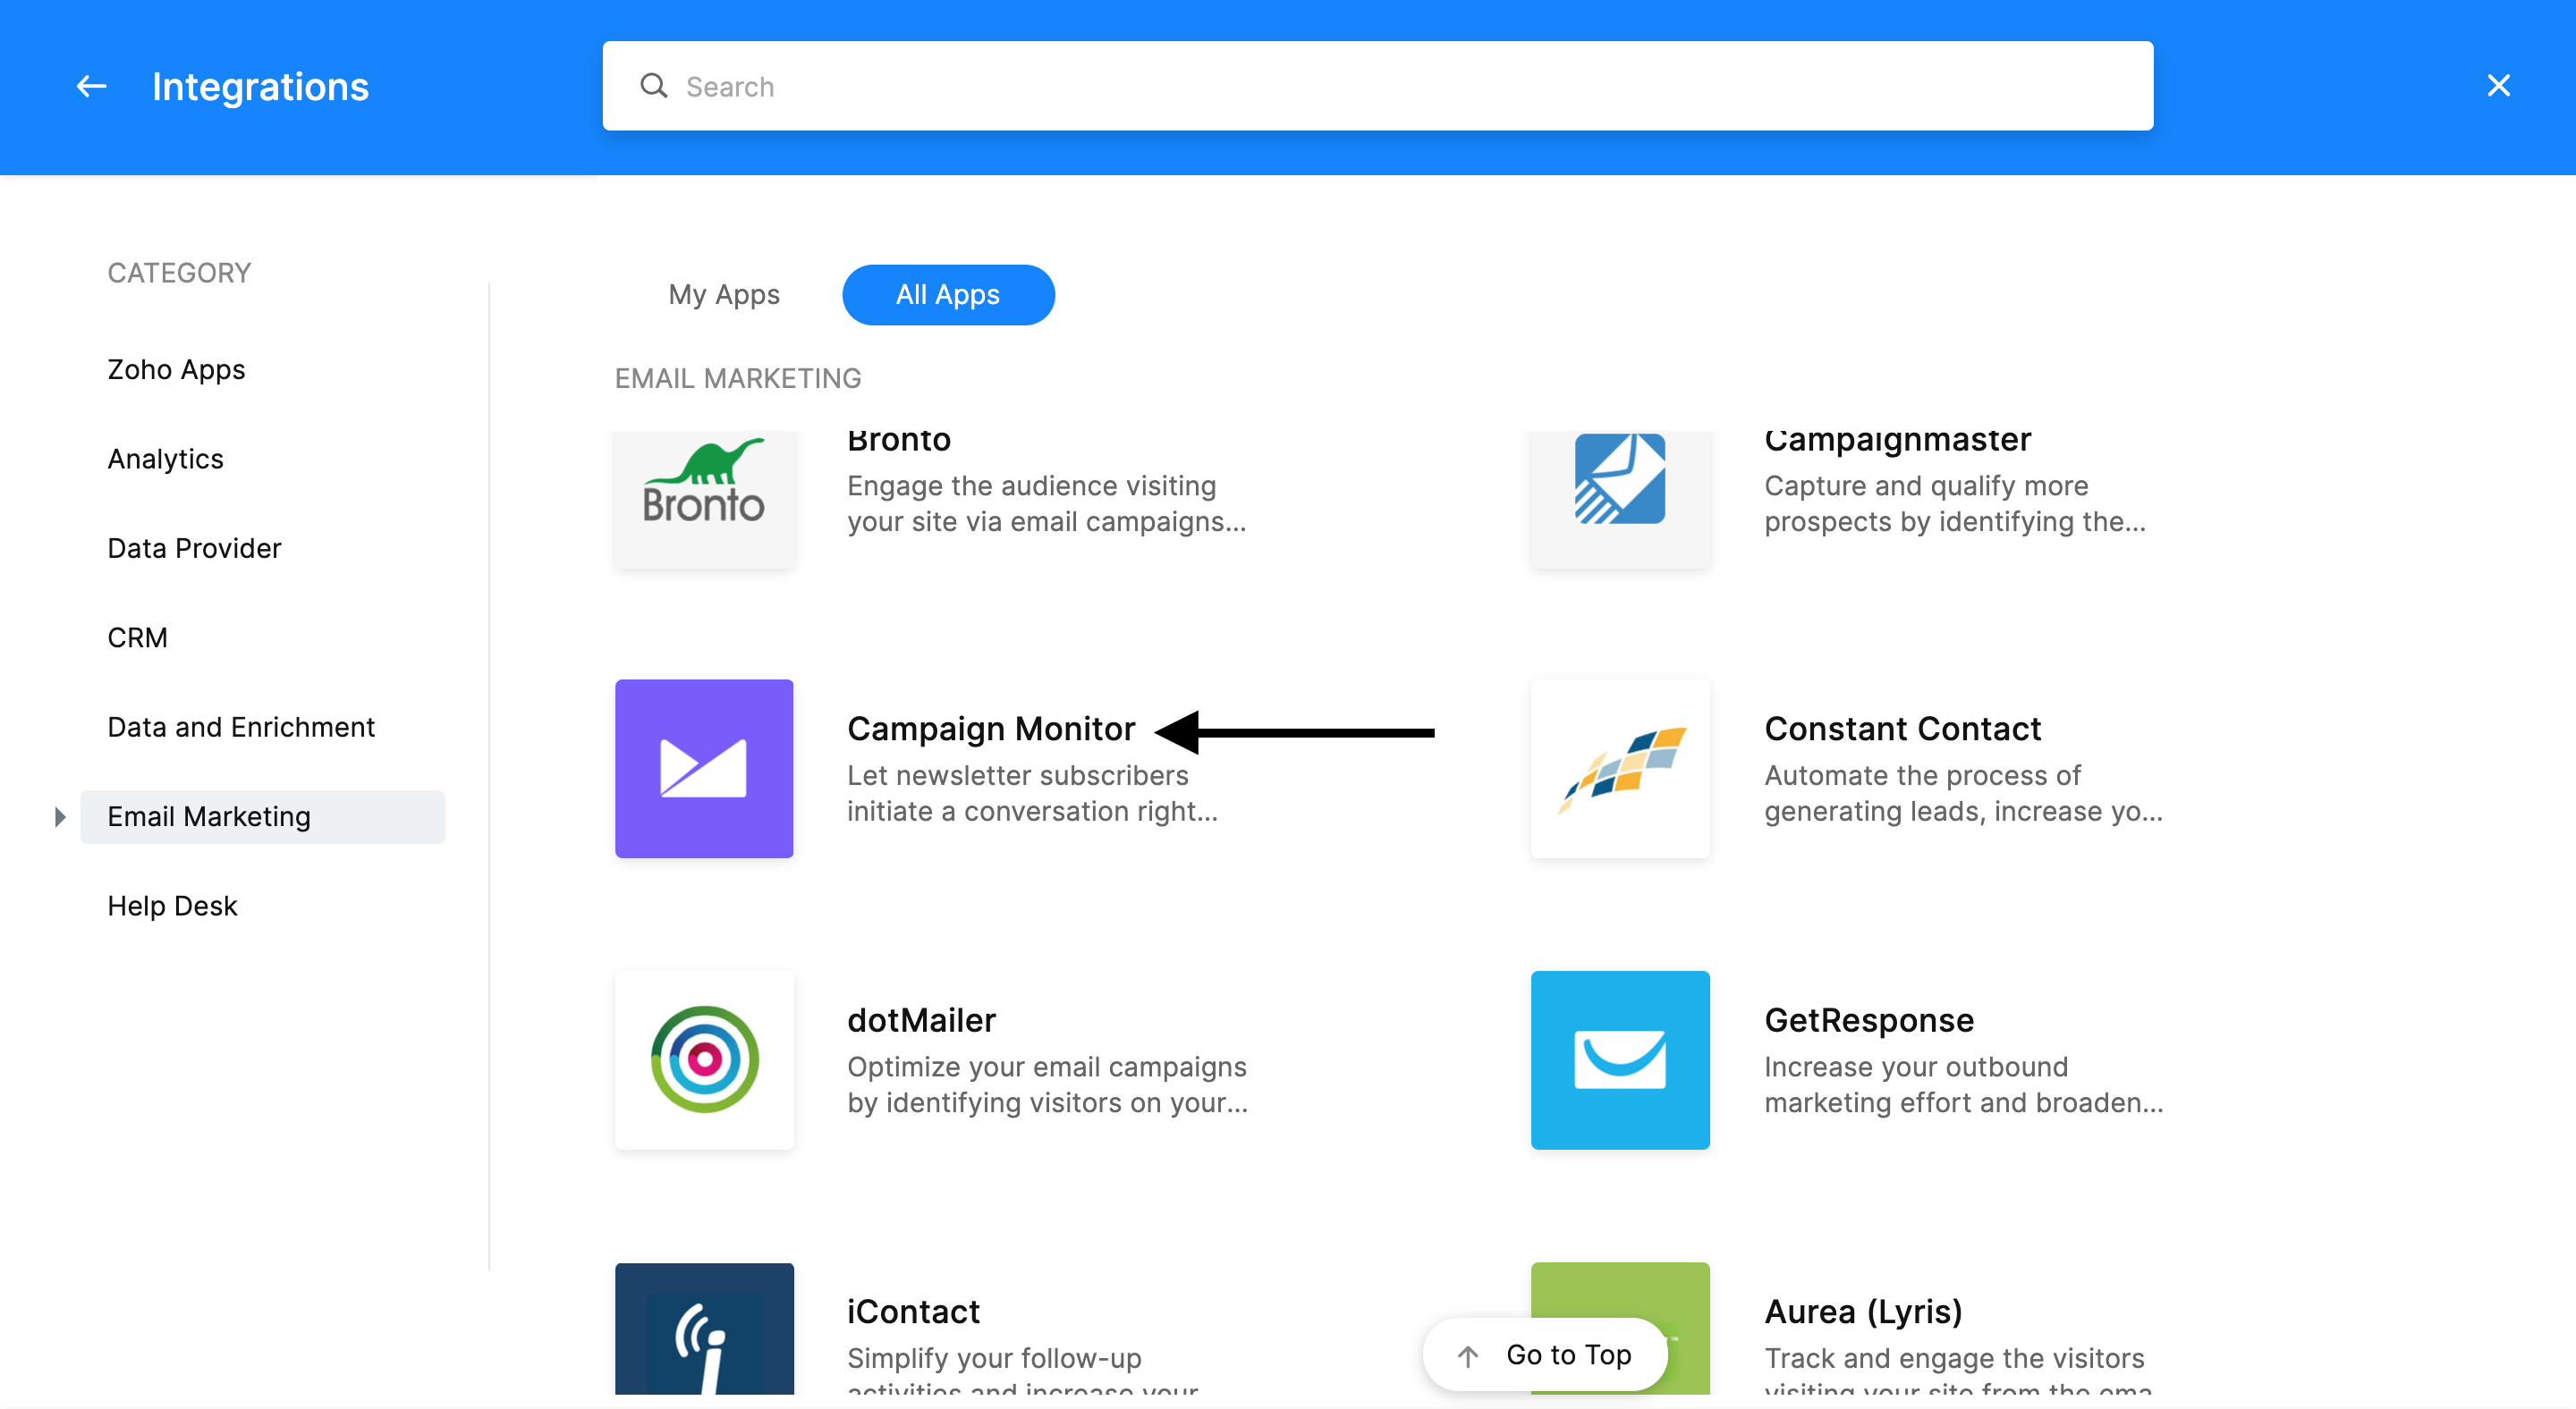Click the back arrow beside Integrations
The image size is (2576, 1409).
pyautogui.click(x=91, y=87)
